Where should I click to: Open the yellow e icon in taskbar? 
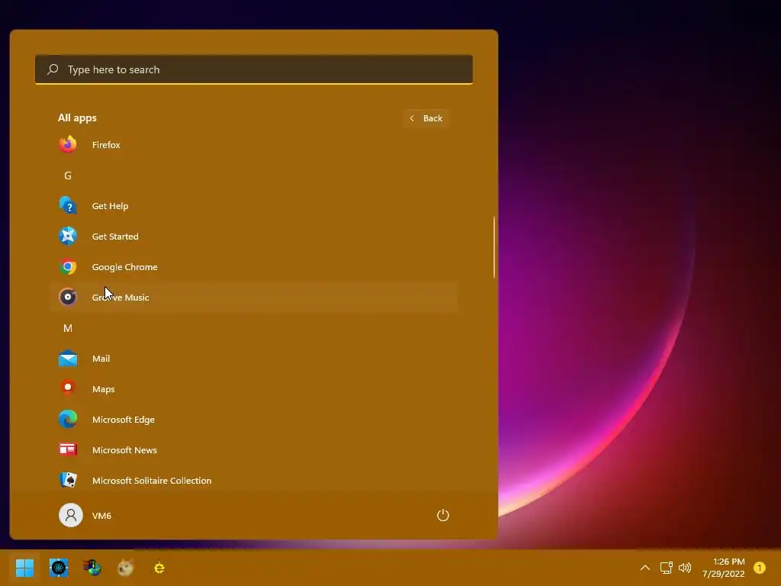(x=159, y=568)
